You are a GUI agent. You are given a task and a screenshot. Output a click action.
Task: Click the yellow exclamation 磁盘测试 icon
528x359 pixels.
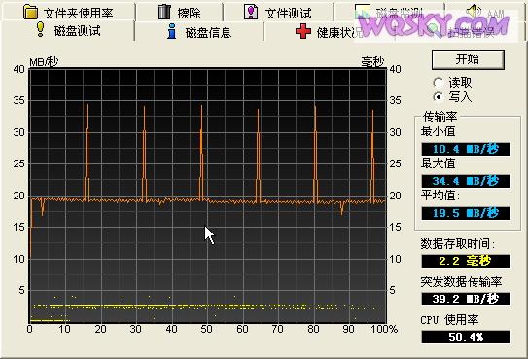tap(41, 29)
